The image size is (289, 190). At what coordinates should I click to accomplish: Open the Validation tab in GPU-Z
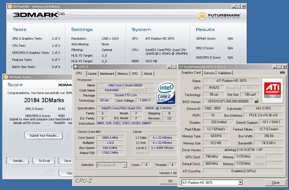tap(225, 73)
